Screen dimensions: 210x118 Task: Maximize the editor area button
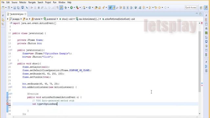point(200,14)
